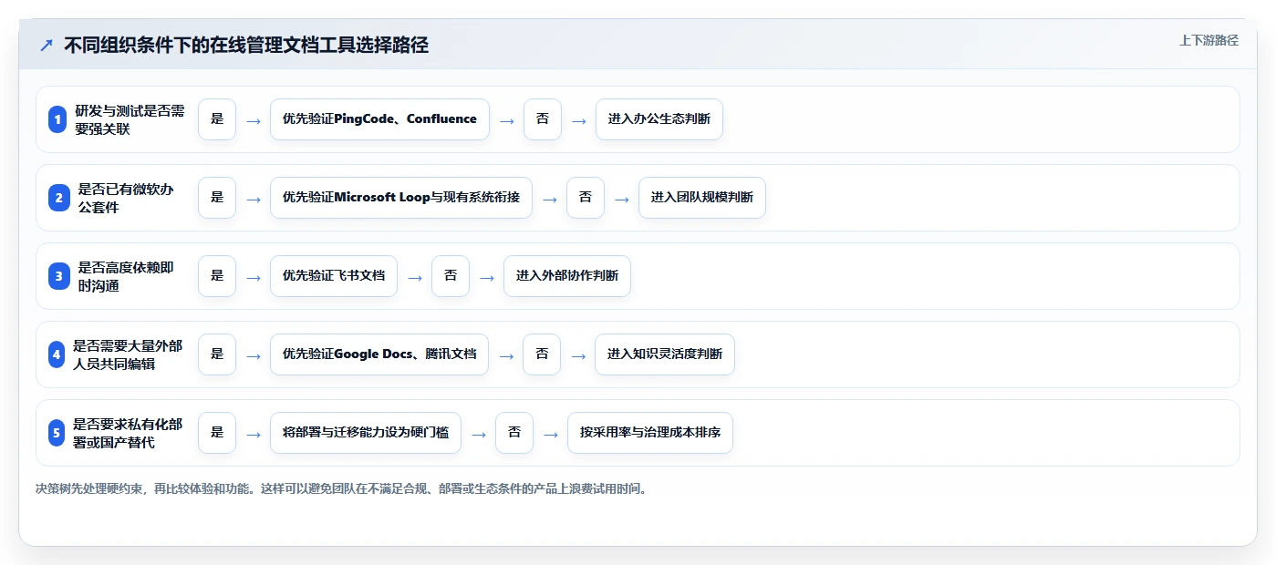
Task: Click the 优先验证Microsoft Loop与现有系统衔接 box
Action: click(401, 198)
